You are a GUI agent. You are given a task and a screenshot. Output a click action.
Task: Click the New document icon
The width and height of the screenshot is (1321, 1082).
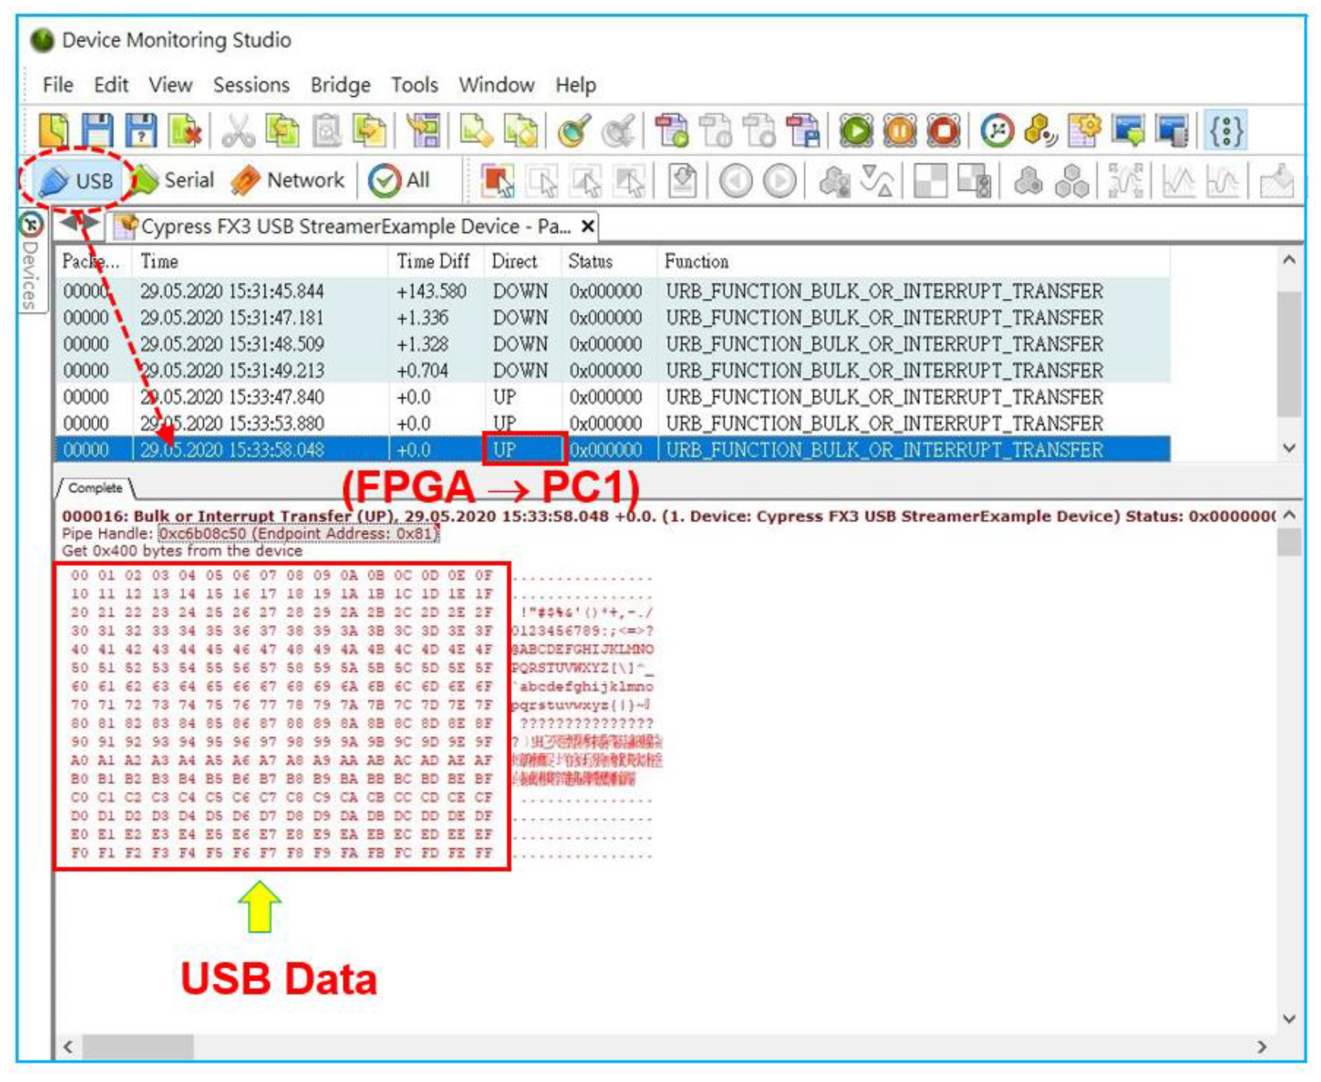(55, 131)
